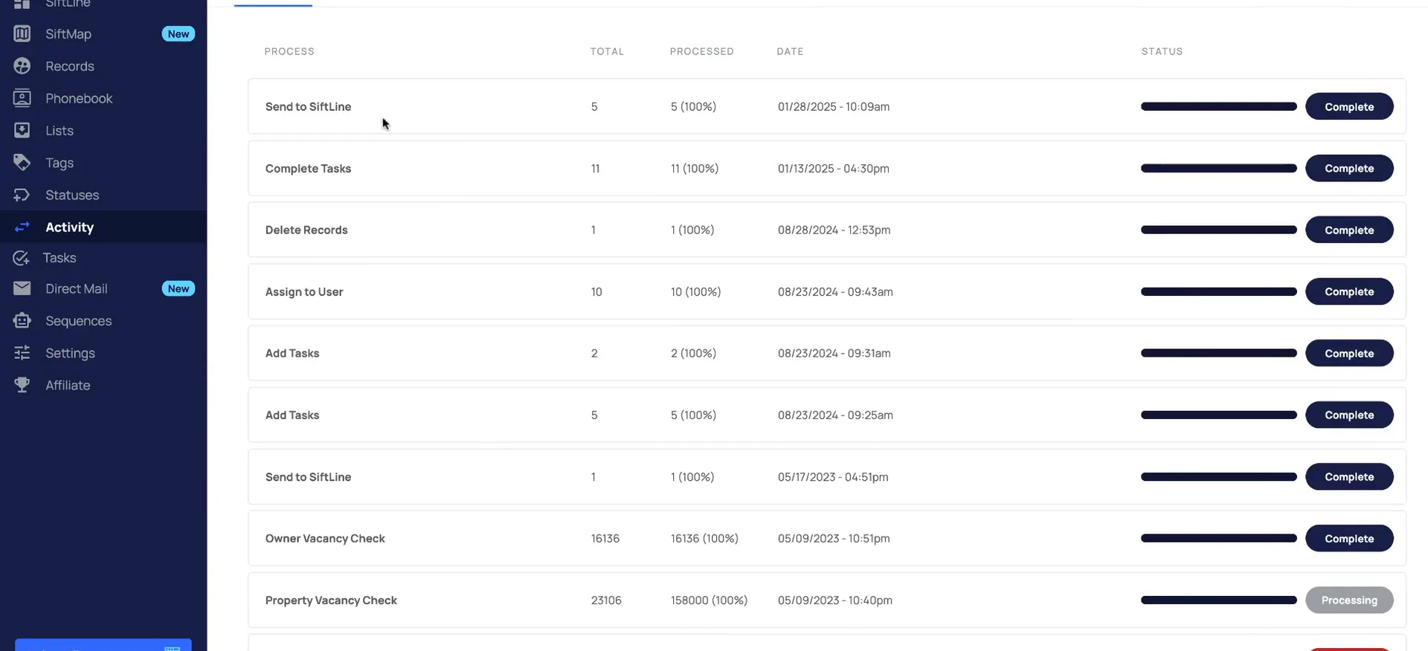Click the Activity arrows icon
This screenshot has width=1428, height=651.
pos(22,227)
